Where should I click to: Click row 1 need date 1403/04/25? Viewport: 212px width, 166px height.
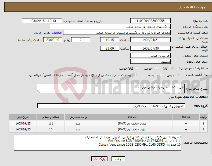tap(23, 123)
